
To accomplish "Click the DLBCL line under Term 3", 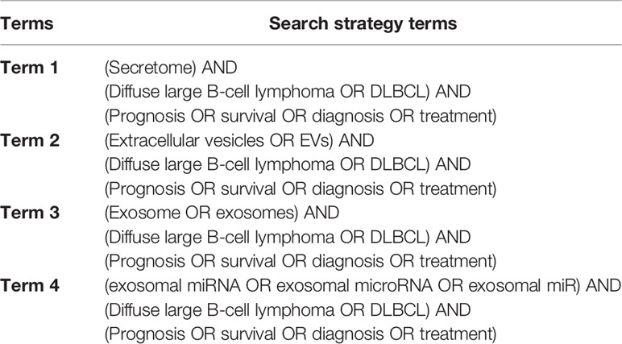I will pyautogui.click(x=288, y=238).
